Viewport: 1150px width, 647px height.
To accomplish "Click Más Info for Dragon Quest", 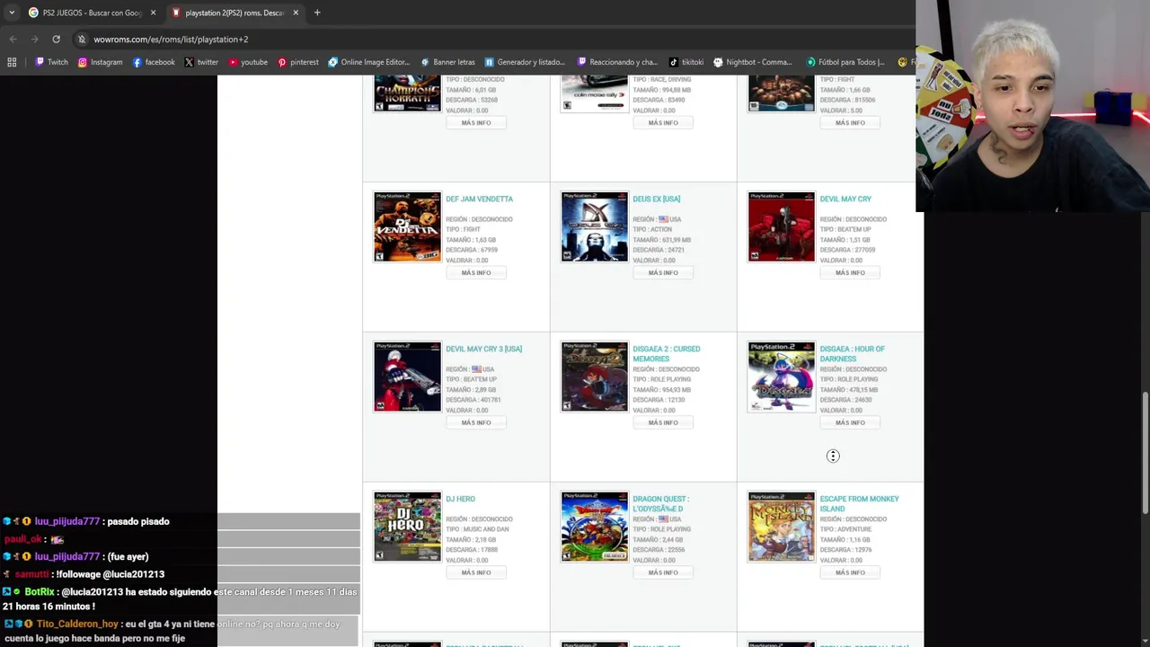I will coord(663,572).
